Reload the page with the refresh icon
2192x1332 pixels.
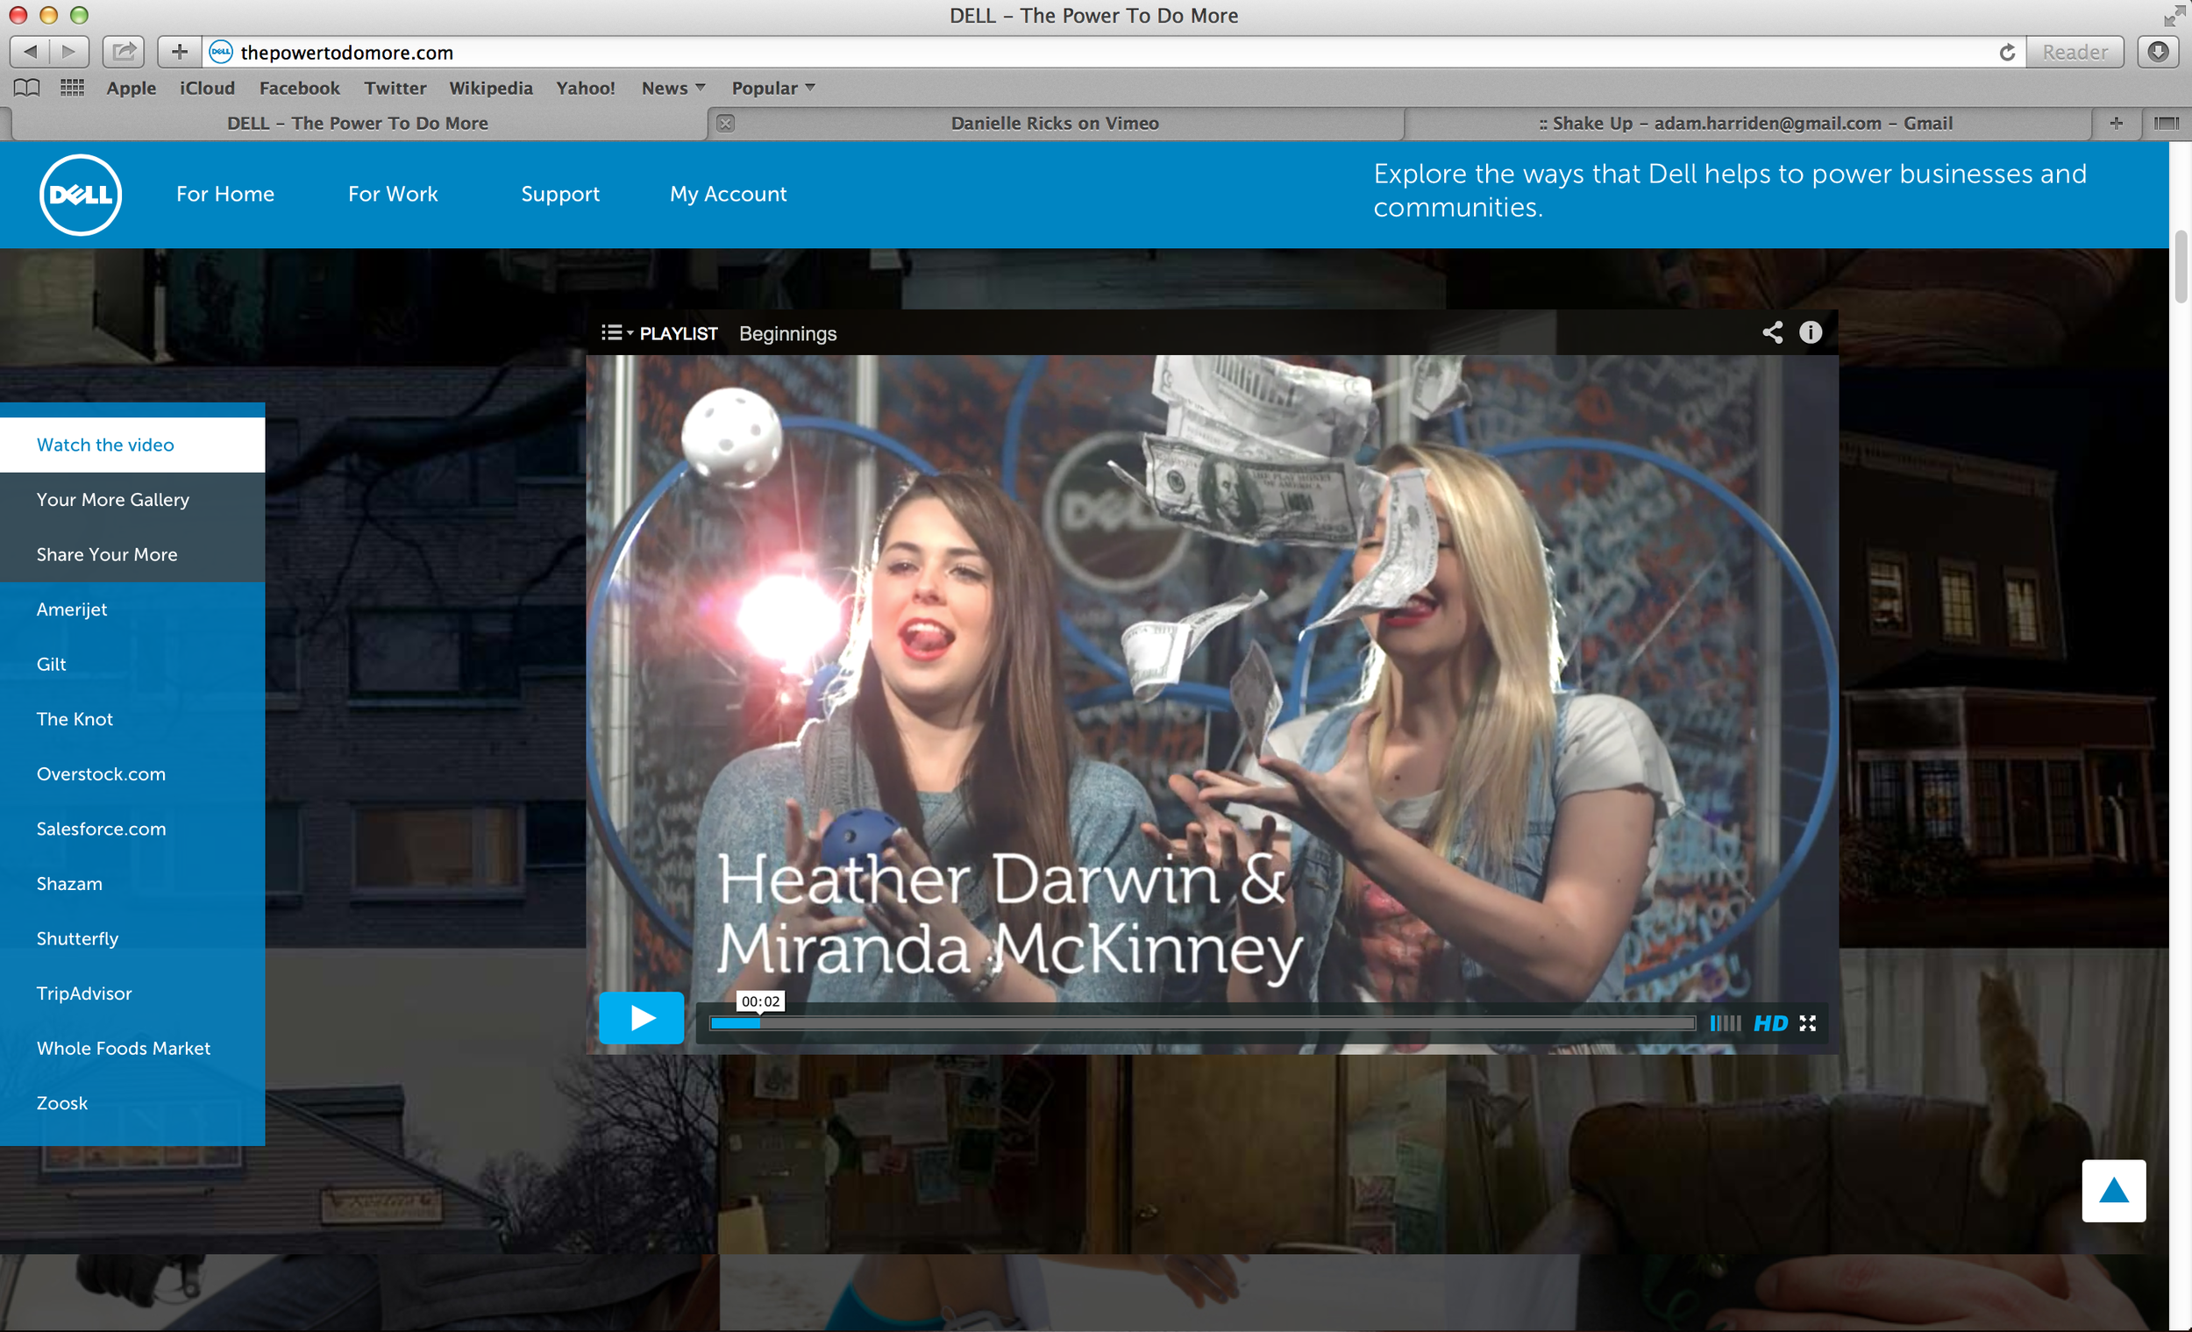tap(2007, 53)
